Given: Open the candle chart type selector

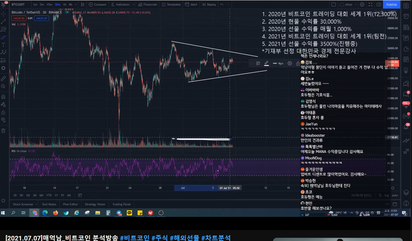Looking at the screenshot, I should click(x=83, y=4).
